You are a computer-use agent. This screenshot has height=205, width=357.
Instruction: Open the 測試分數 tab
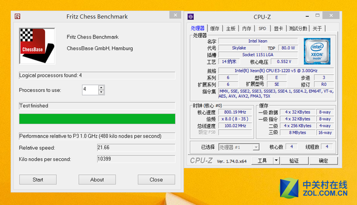(298, 28)
